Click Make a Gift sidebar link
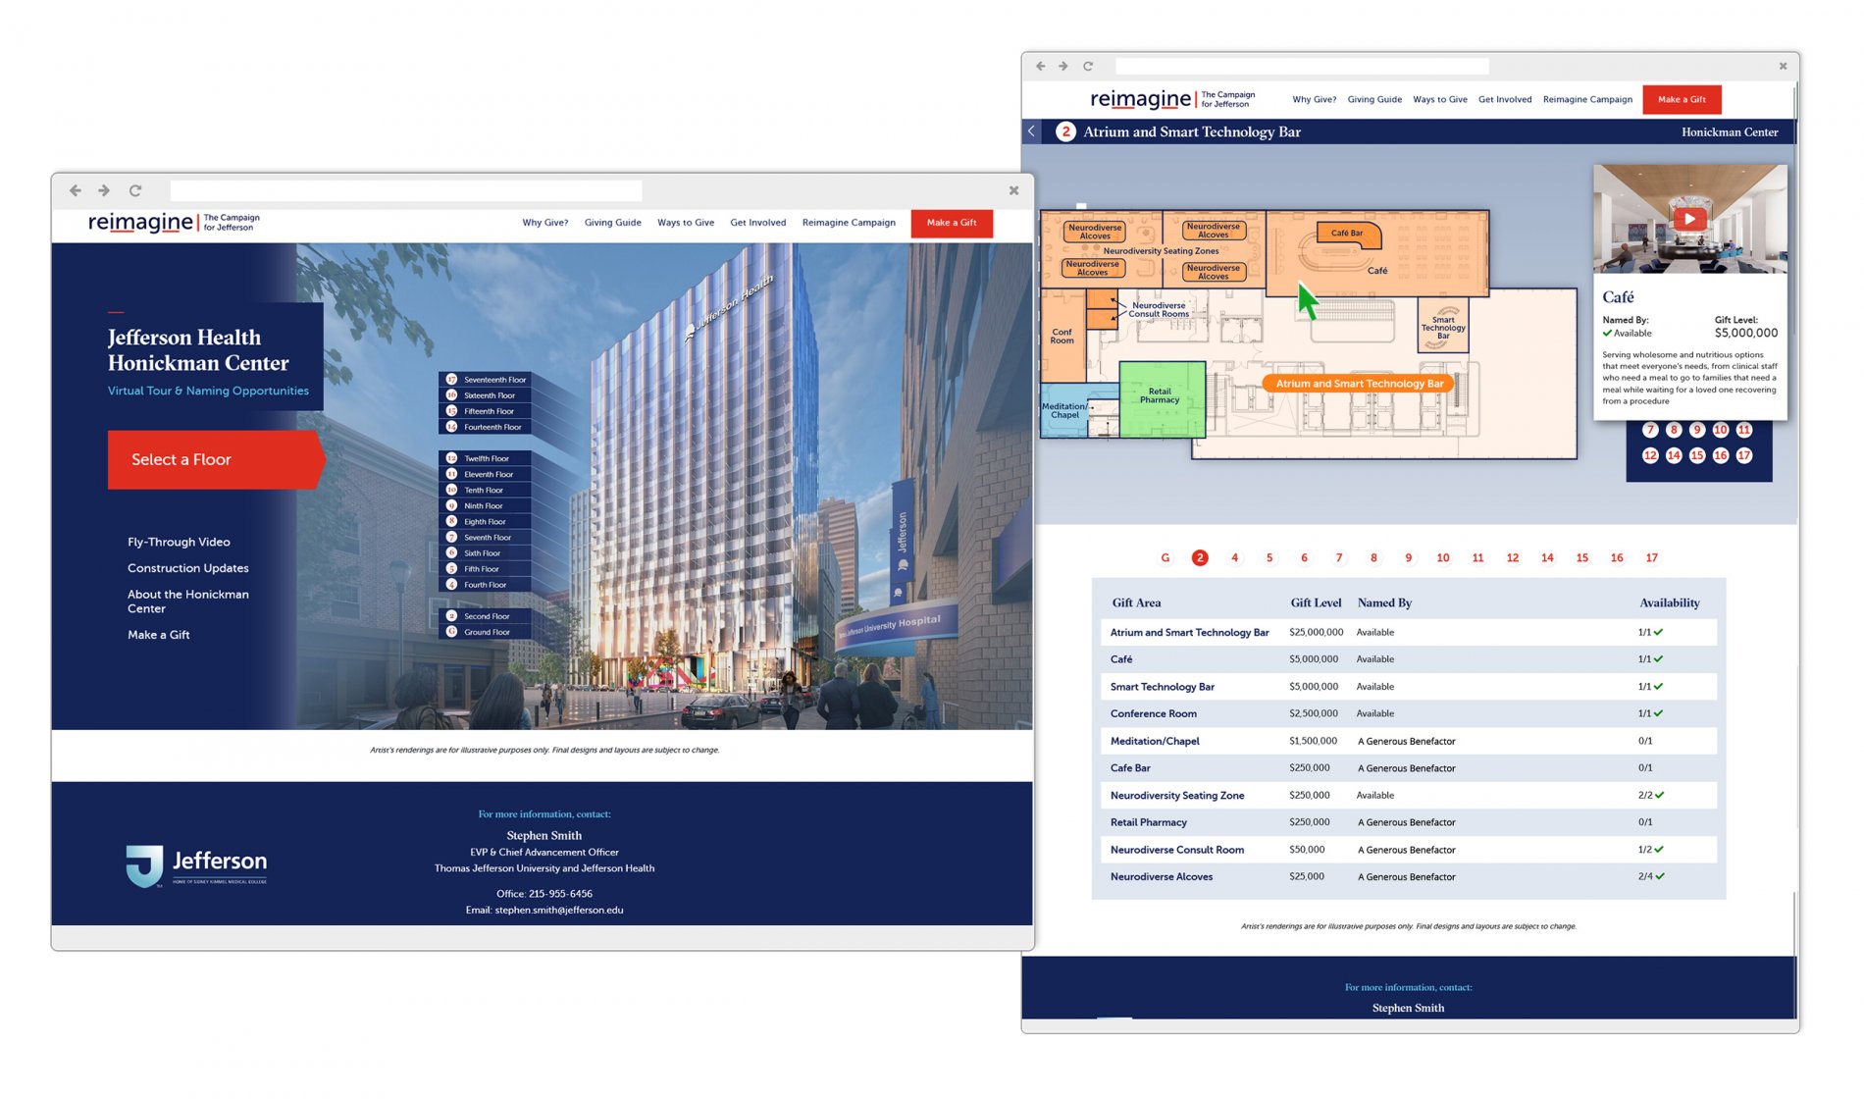 [x=158, y=635]
